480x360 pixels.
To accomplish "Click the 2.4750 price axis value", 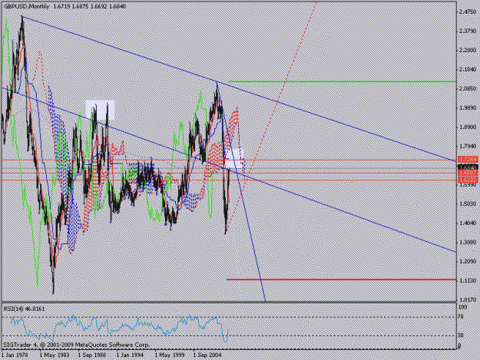I will pyautogui.click(x=468, y=12).
